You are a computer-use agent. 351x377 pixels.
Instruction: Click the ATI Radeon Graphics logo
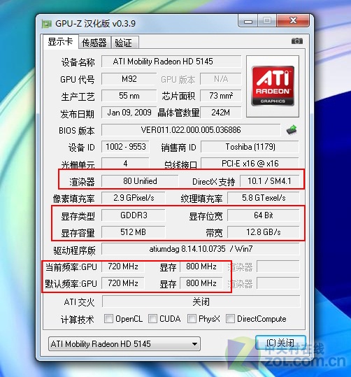273,86
